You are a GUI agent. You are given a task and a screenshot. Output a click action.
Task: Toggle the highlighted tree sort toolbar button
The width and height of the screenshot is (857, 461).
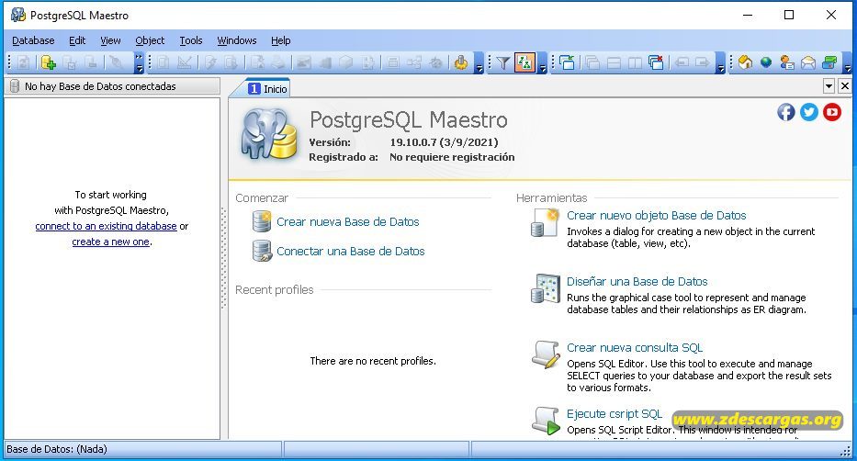tap(524, 62)
